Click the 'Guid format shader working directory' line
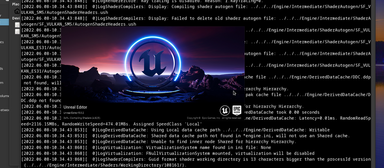 click(195, 162)
